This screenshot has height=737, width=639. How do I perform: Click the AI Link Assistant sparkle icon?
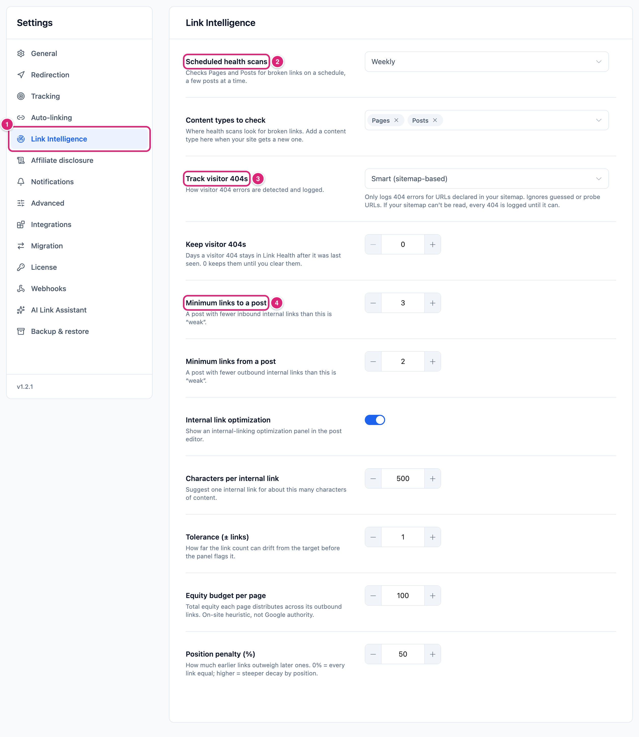pyautogui.click(x=21, y=310)
